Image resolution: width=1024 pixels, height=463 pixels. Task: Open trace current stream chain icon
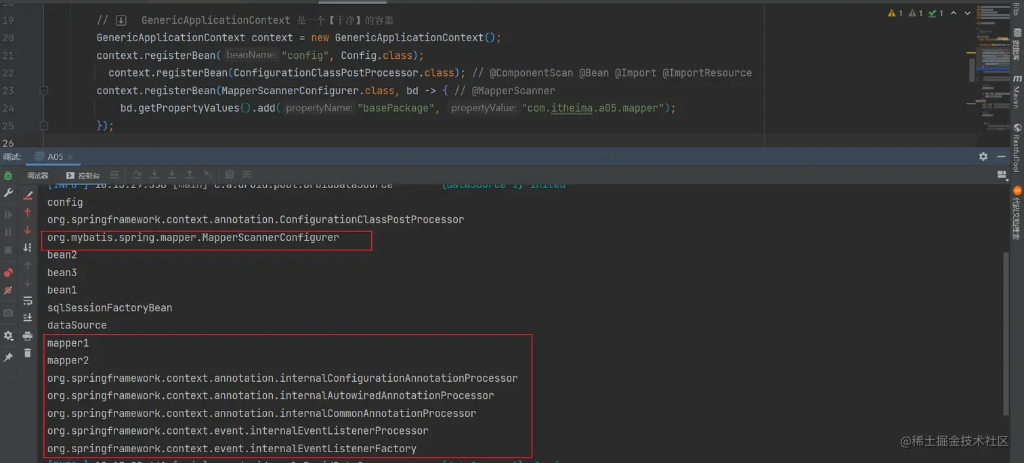247,175
